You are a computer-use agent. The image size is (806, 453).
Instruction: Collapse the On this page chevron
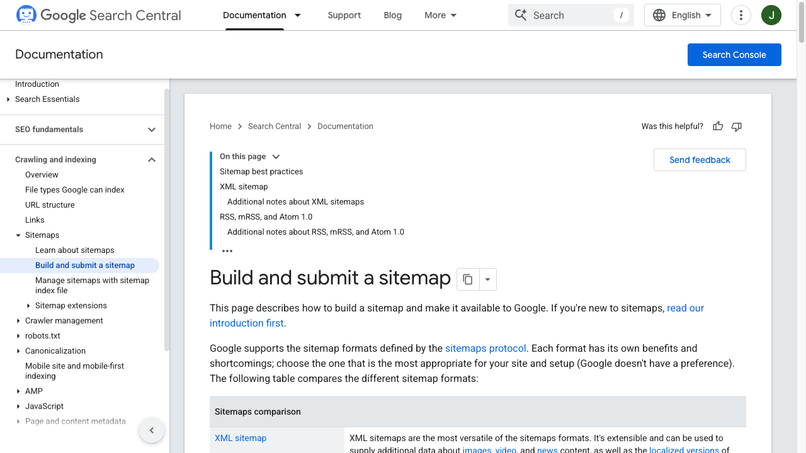276,157
